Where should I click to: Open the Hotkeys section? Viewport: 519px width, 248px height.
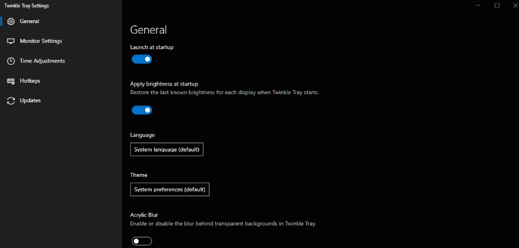tap(61, 81)
